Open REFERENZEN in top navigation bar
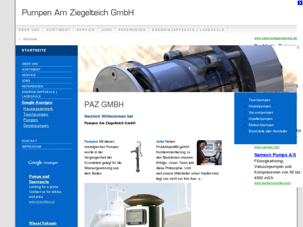Viewport: 303px width, 227px height. pos(132,30)
